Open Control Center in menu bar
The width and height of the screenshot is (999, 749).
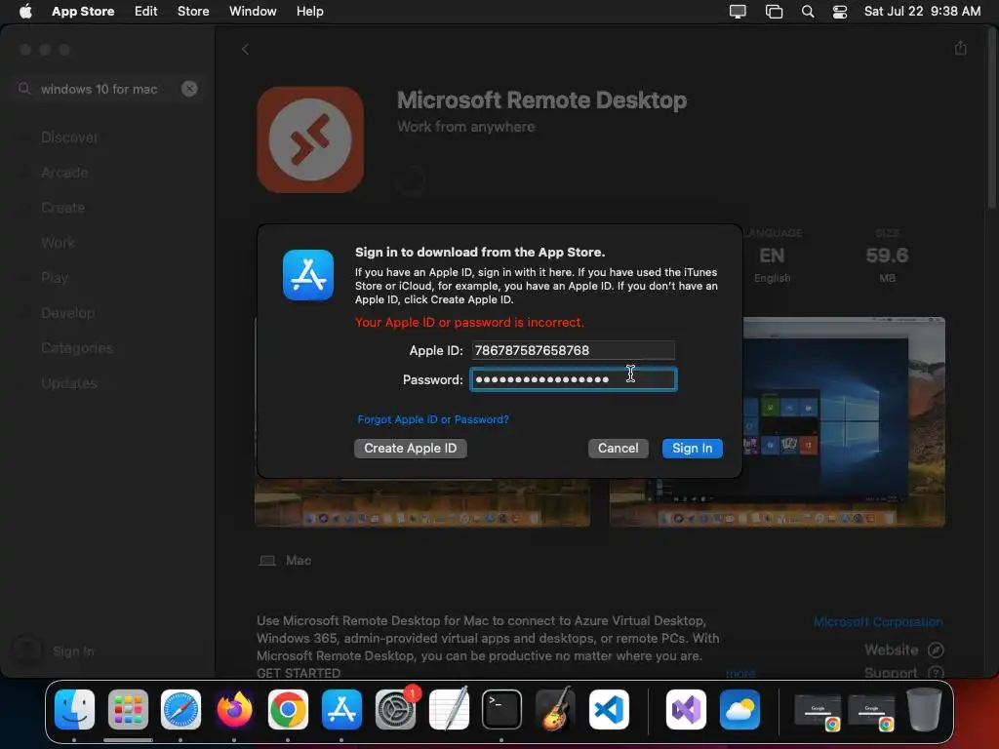tap(840, 12)
